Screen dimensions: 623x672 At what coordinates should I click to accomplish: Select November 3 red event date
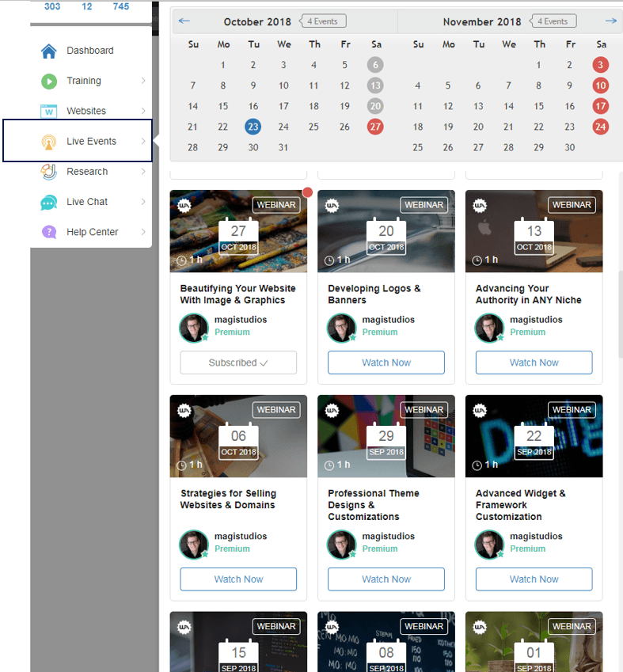(600, 65)
